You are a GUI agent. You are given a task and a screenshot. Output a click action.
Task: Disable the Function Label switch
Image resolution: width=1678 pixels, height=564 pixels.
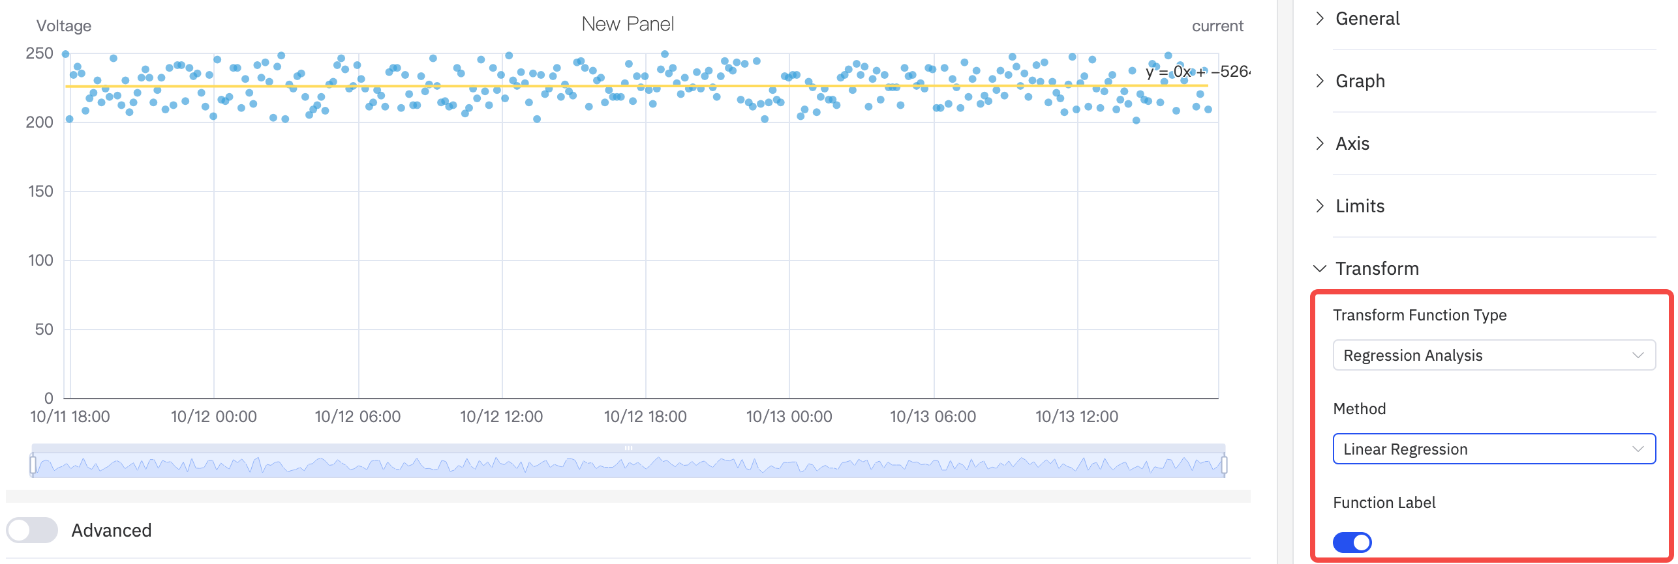coord(1352,542)
